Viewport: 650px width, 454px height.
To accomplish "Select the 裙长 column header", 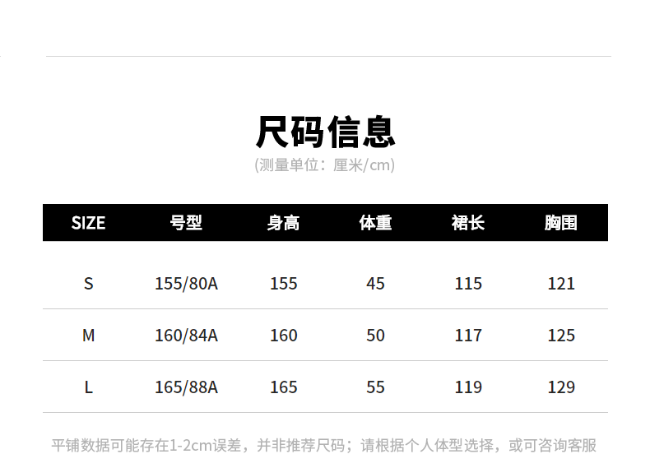I will (468, 223).
